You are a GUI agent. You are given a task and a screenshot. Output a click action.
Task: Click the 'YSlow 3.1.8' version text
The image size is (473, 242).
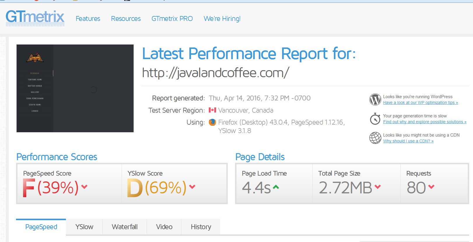coord(235,131)
